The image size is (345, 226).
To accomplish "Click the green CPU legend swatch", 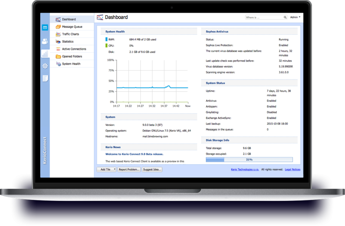I will click(x=107, y=46).
